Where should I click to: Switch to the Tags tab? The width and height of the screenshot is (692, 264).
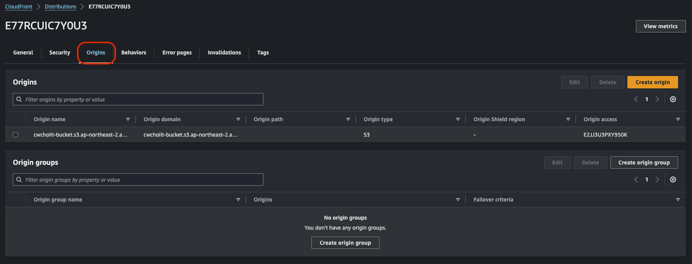click(263, 52)
